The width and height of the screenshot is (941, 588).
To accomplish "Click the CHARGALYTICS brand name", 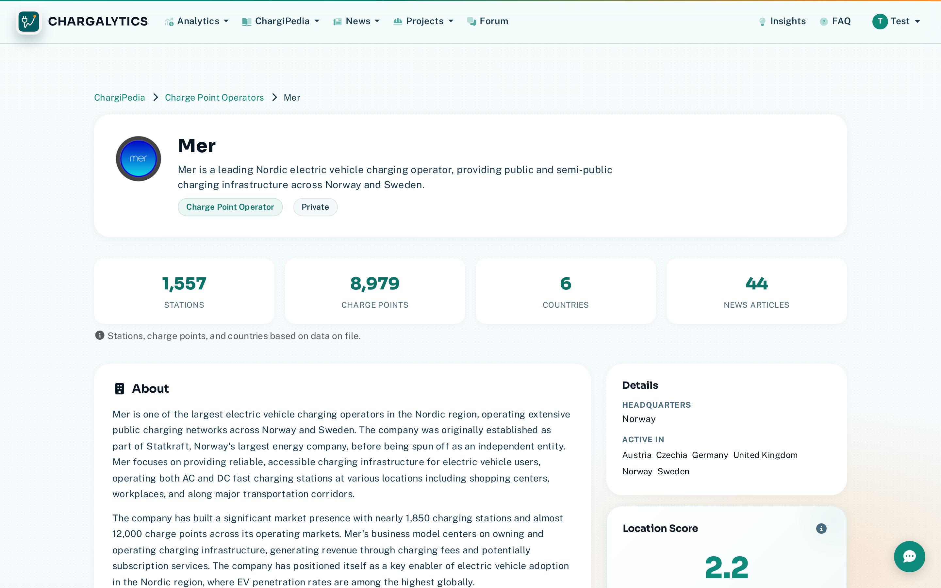I will click(98, 21).
